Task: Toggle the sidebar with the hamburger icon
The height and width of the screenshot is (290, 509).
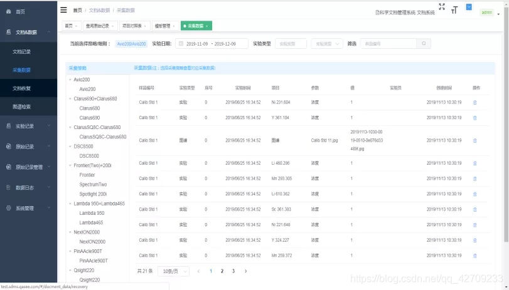Action: pos(63,10)
